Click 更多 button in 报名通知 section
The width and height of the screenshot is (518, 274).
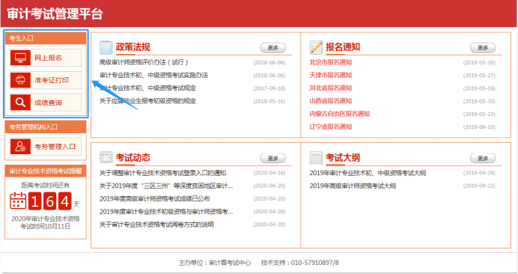pyautogui.click(x=483, y=48)
